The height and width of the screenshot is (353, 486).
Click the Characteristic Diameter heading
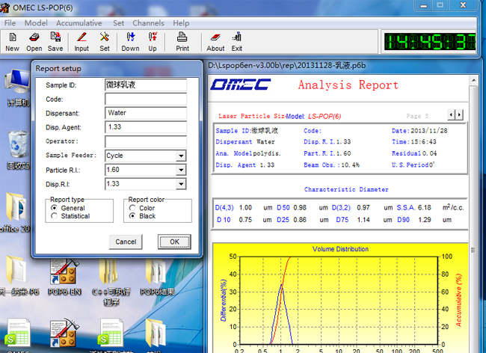click(x=346, y=189)
